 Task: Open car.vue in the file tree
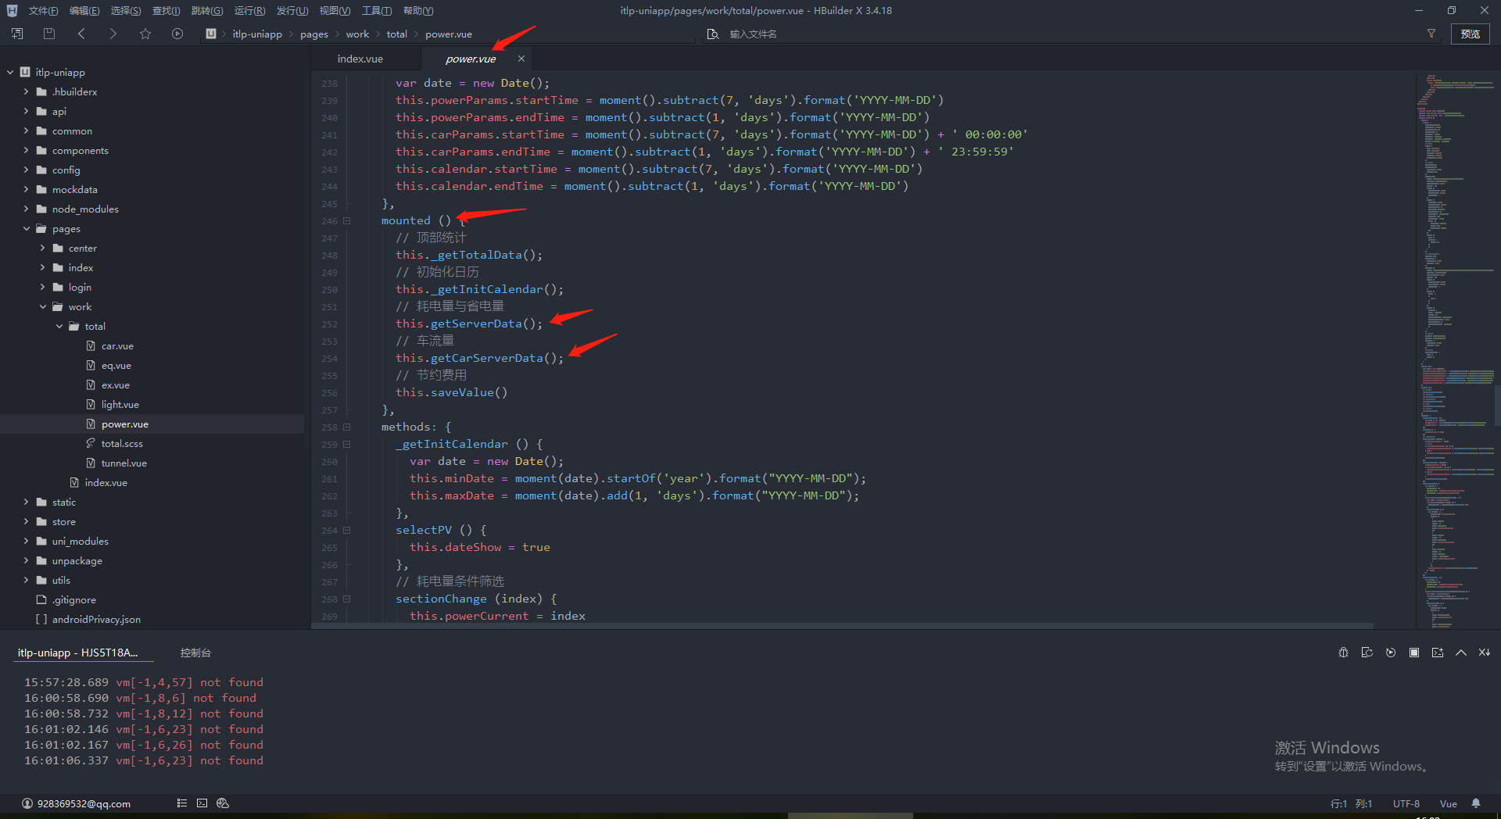[117, 345]
